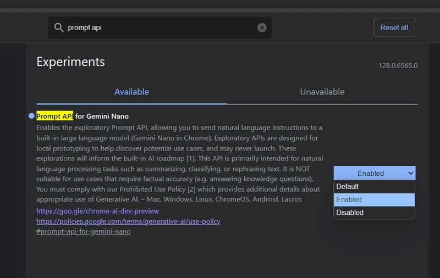Choose Default in the dropdown list
Image resolution: width=440 pixels, height=278 pixels.
[375, 187]
